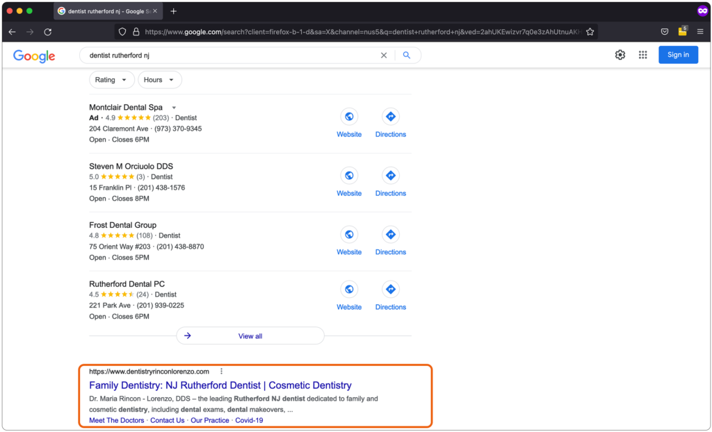The height and width of the screenshot is (432, 712).
Task: Click phone number (201) 939-0225
Action: 161,306
